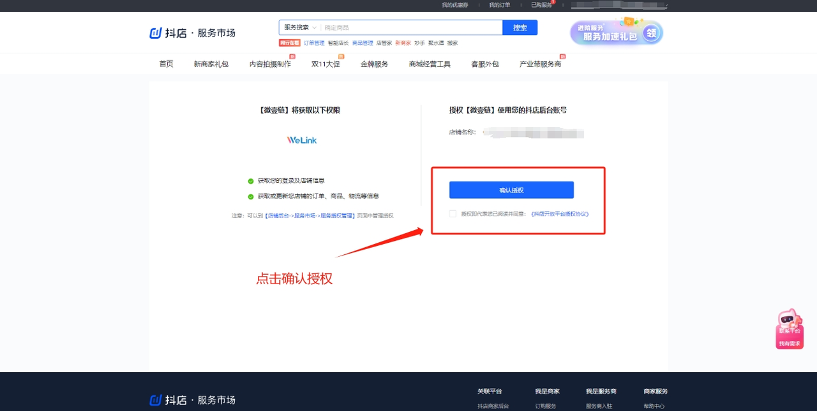
Task: Open the 商城经营工具 tab
Action: tap(430, 64)
